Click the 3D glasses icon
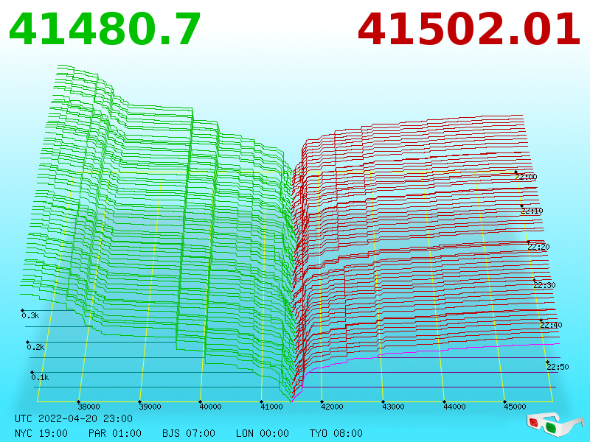Viewport: 590px width, 442px height. (x=555, y=424)
